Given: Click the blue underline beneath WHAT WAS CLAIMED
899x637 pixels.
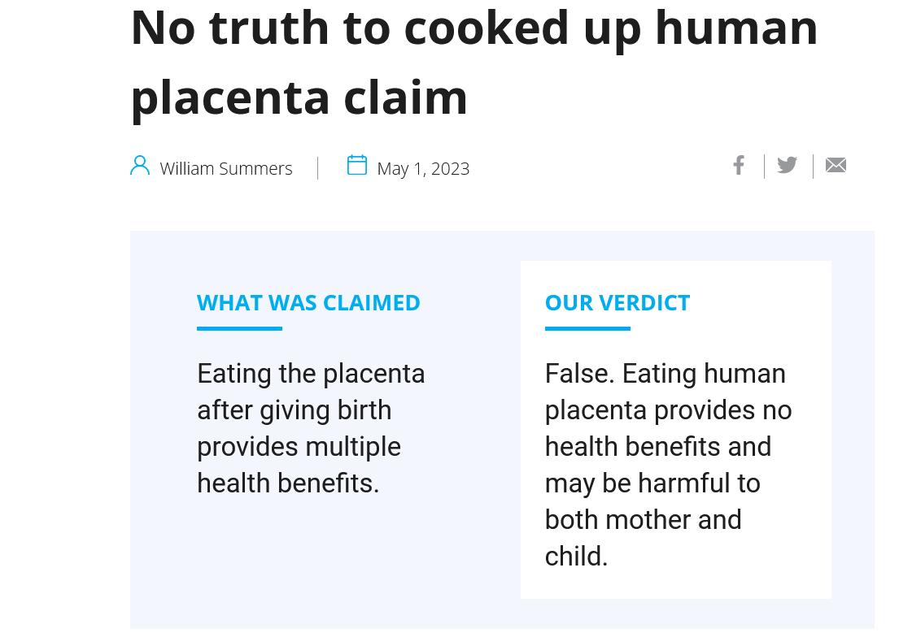Looking at the screenshot, I should (x=240, y=328).
